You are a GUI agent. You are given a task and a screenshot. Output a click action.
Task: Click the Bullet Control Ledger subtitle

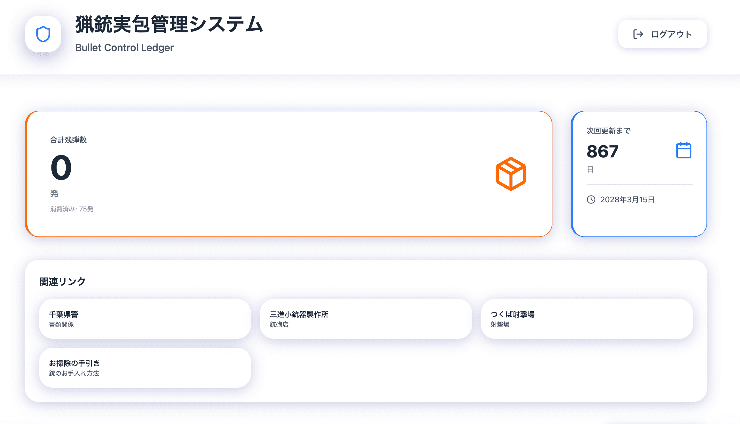(x=124, y=47)
